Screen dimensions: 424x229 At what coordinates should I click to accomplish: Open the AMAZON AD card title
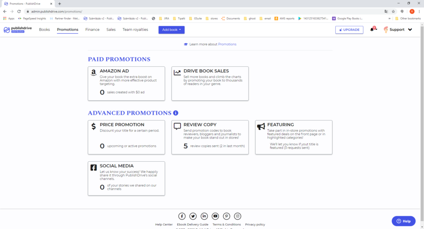coord(114,71)
